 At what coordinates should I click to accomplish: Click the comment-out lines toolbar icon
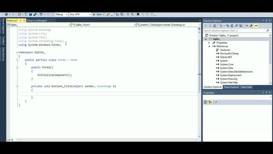point(128,15)
